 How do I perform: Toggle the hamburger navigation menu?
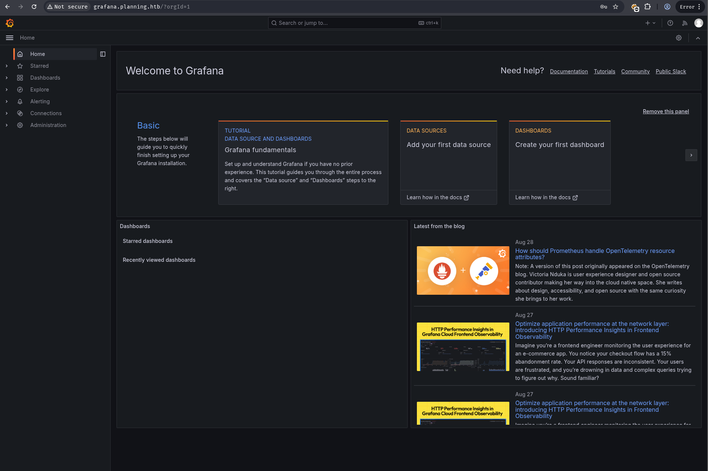(x=10, y=38)
